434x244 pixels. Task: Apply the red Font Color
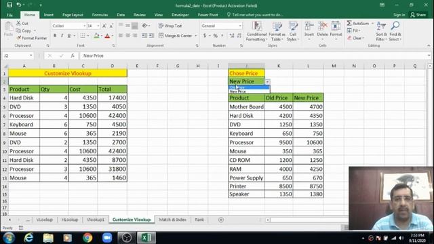pyautogui.click(x=107, y=36)
